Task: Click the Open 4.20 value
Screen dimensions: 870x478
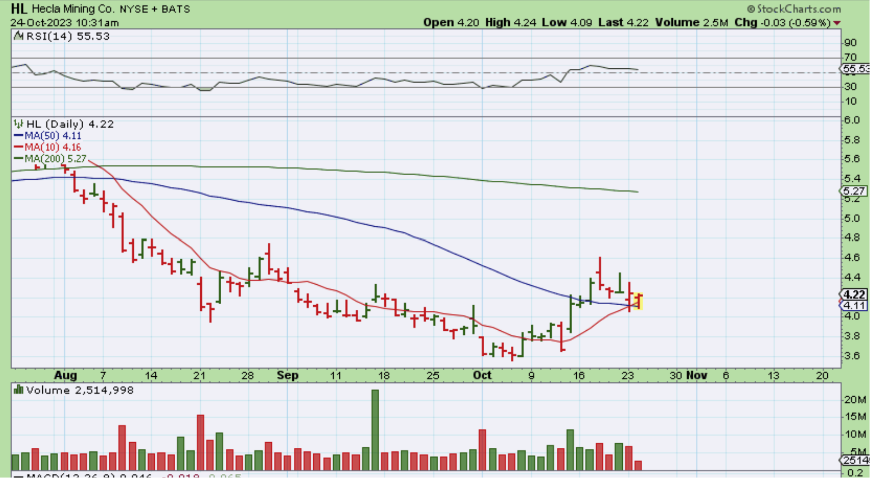Action: [x=451, y=22]
